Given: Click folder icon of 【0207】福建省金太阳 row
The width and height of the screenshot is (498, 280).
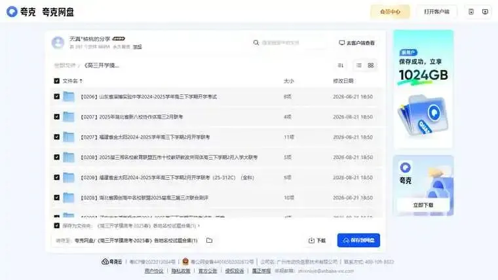Looking at the screenshot, I should [68, 137].
